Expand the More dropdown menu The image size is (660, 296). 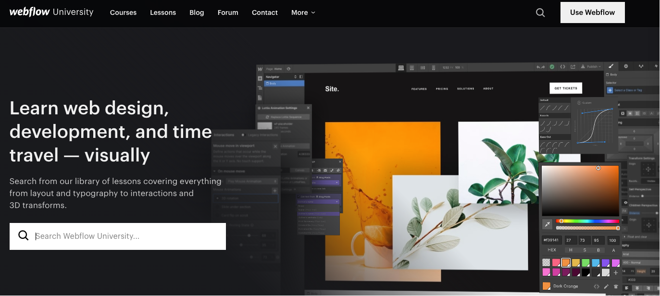click(x=303, y=12)
